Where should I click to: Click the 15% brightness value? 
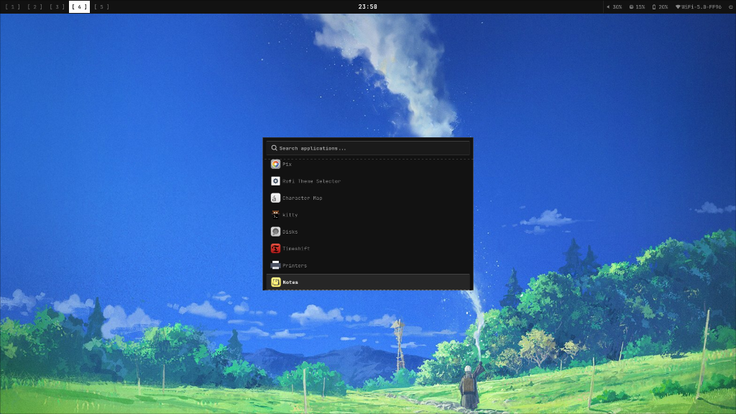640,7
